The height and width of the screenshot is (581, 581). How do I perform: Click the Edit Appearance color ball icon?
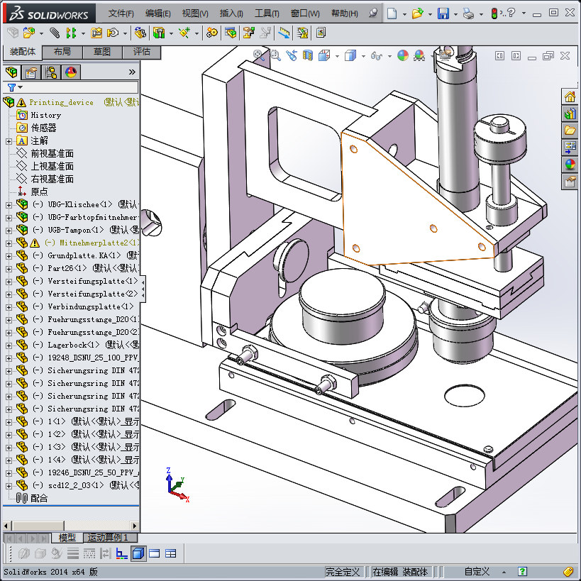pyautogui.click(x=403, y=55)
